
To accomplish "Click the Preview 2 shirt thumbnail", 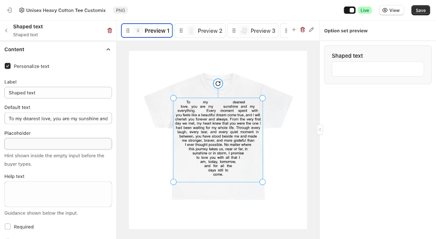I will pyautogui.click(x=191, y=31).
